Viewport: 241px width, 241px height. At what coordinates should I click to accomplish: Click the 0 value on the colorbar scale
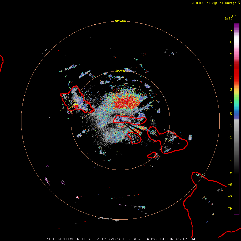tap(231, 114)
